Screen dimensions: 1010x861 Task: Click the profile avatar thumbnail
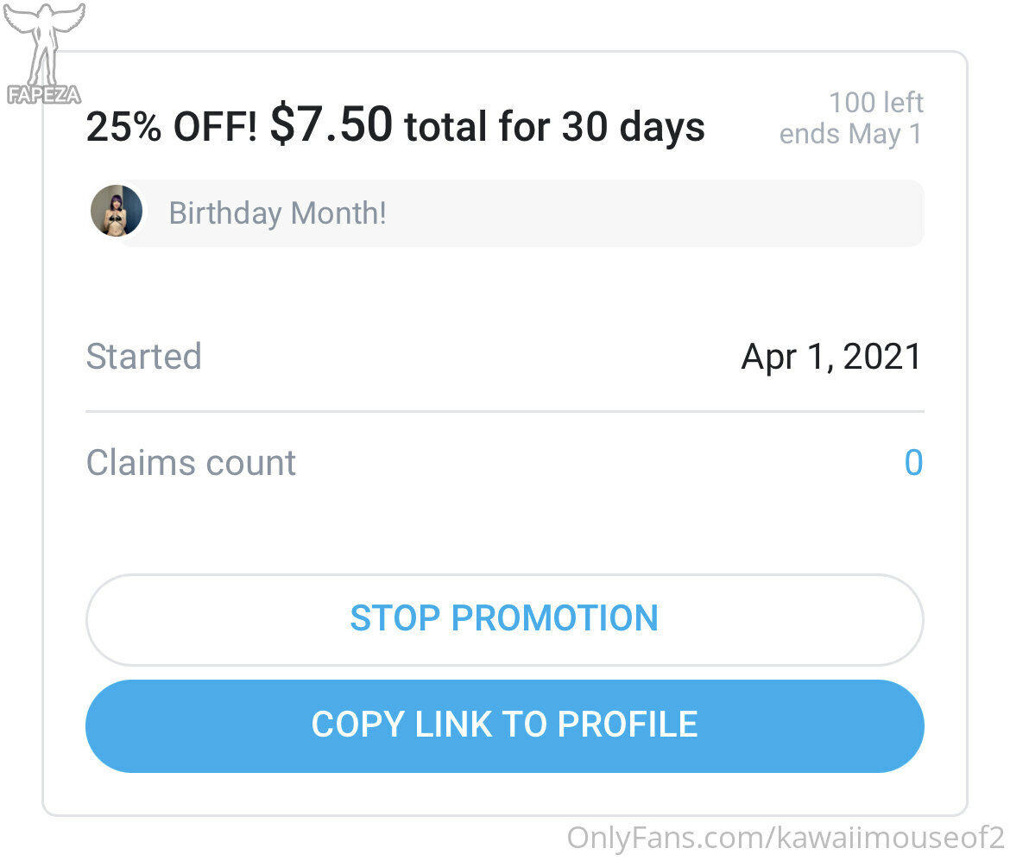[117, 211]
